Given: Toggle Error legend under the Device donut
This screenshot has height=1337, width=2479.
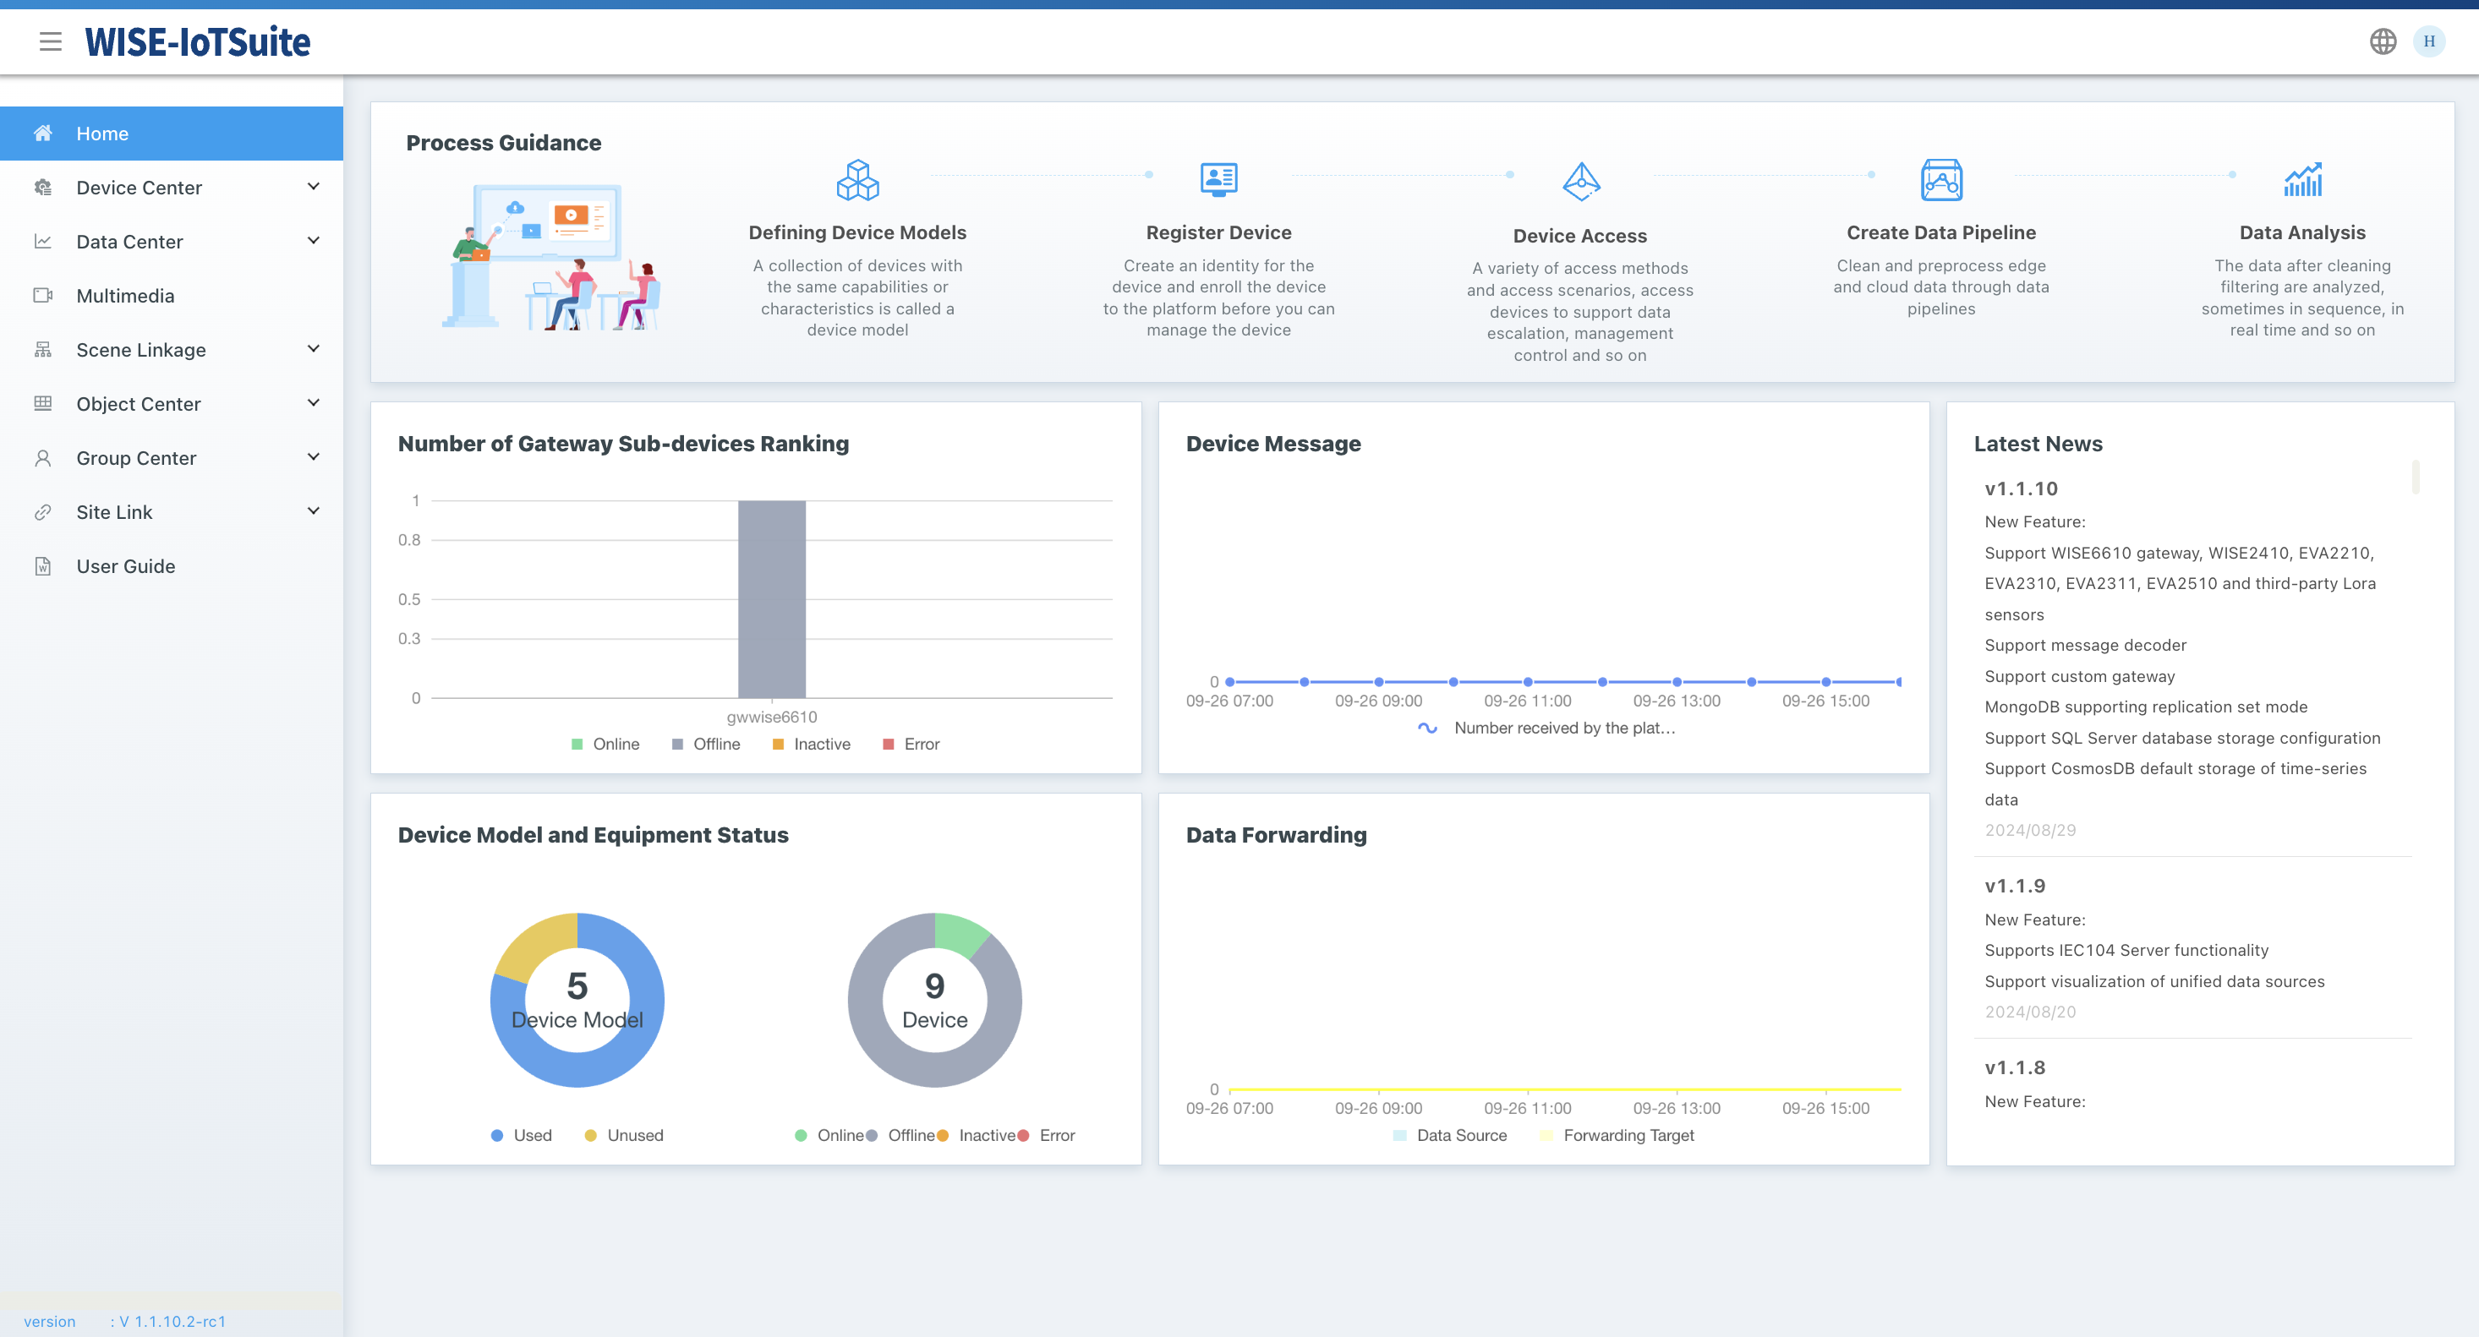Looking at the screenshot, I should [1046, 1135].
